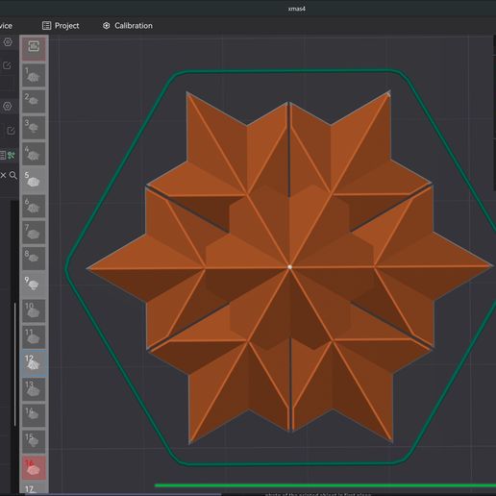Click the Project tab list icon
Viewport: 496px width, 496px height.
point(46,26)
